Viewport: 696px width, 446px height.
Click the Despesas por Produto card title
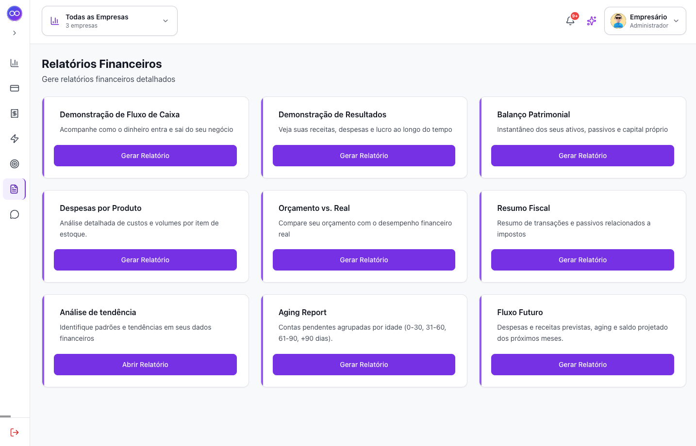coord(100,208)
